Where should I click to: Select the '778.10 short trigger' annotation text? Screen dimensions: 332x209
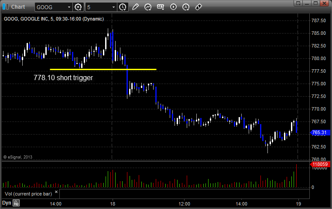[63, 78]
